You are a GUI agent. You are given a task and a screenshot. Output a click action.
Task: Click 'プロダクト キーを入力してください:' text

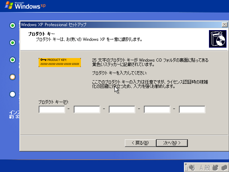pos(120,73)
